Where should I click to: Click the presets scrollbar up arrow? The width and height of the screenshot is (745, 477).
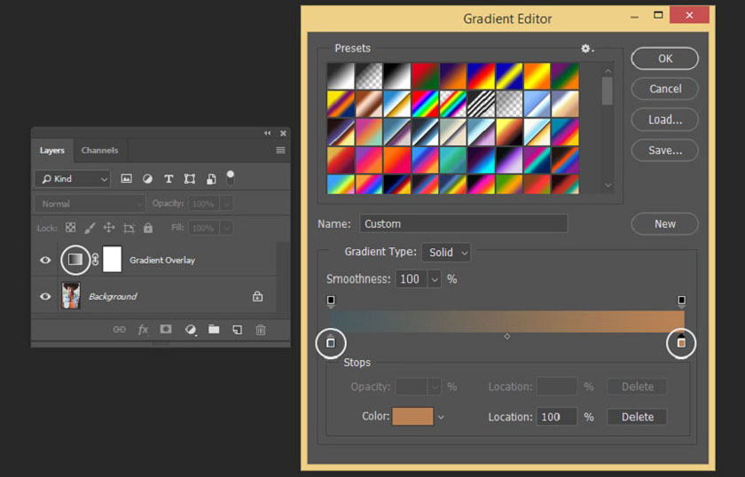point(608,71)
